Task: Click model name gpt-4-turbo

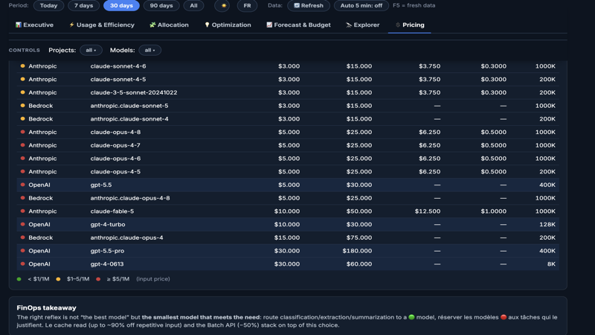Action: pos(107,225)
